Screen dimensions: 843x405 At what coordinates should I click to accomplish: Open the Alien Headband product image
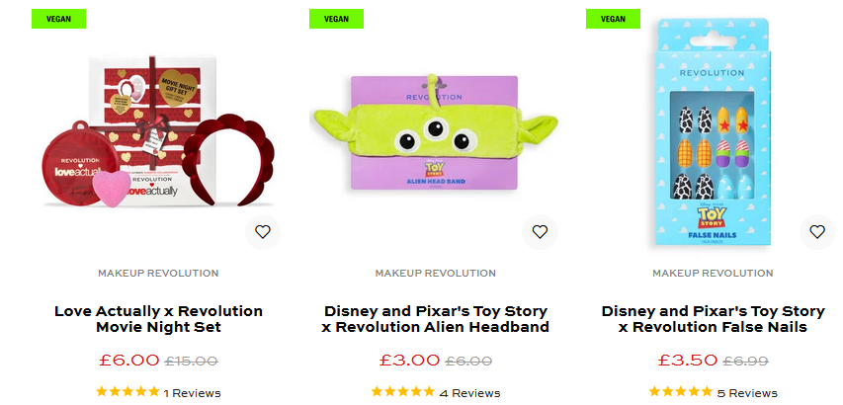[436, 132]
